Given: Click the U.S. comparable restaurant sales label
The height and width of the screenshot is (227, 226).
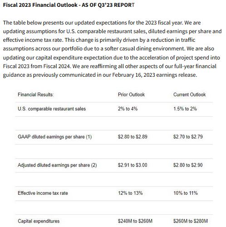Looking at the screenshot, I should (x=52, y=109).
